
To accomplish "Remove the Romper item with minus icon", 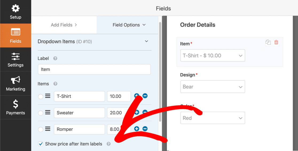I will 145,129.
